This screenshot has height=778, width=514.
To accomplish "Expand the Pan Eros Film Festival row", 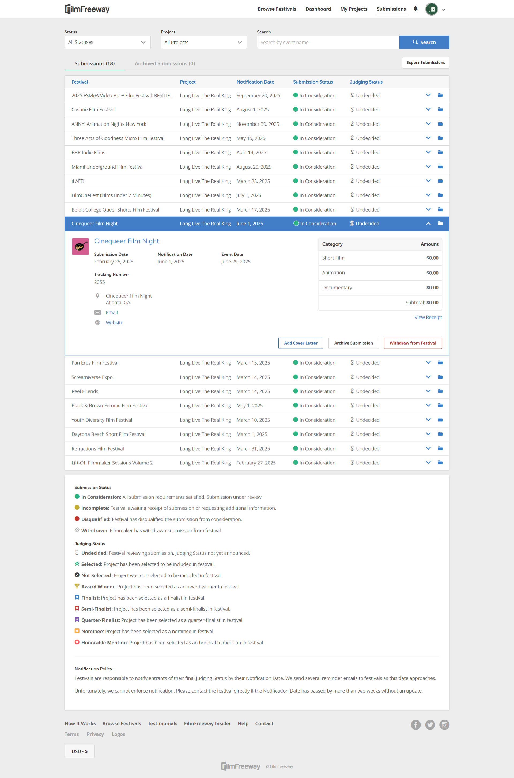I will 428,362.
